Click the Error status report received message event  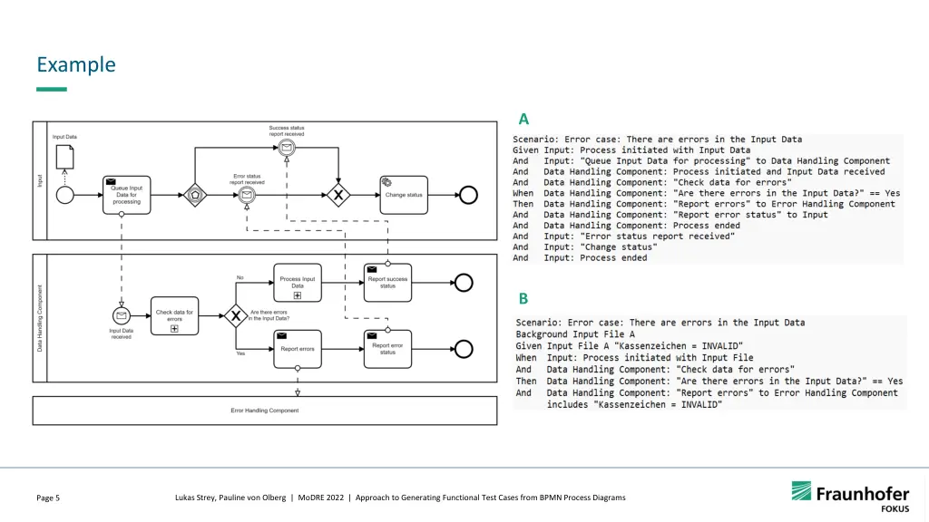[247, 195]
